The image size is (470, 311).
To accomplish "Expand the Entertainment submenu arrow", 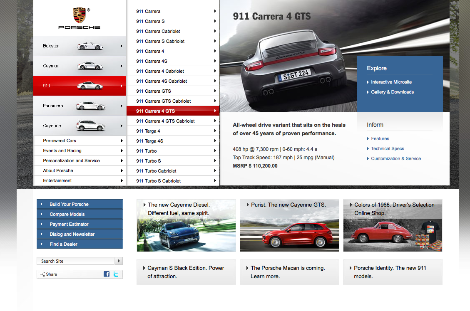I will [x=122, y=180].
